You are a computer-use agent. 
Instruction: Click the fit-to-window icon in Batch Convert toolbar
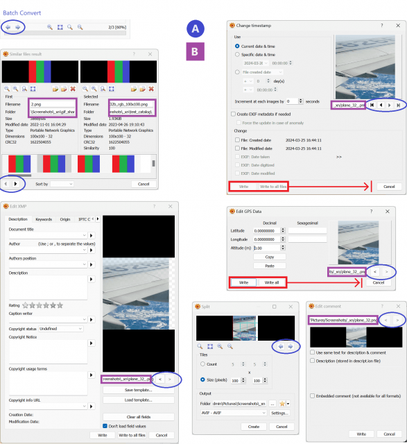[60, 27]
